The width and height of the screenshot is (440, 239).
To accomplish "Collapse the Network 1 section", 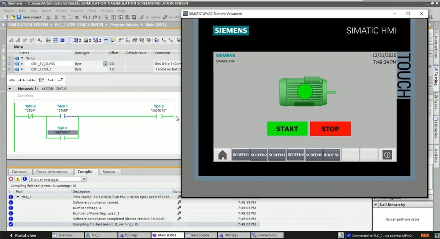I will 14,89.
